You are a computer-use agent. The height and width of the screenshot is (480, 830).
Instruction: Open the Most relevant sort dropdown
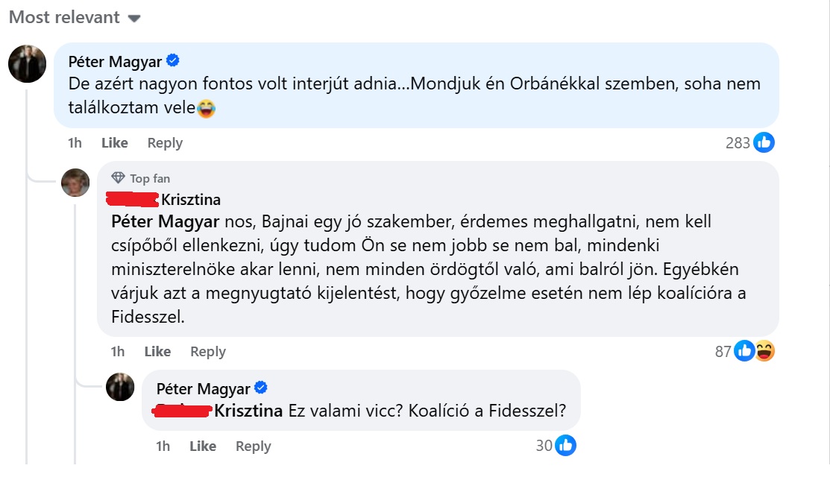pos(75,17)
